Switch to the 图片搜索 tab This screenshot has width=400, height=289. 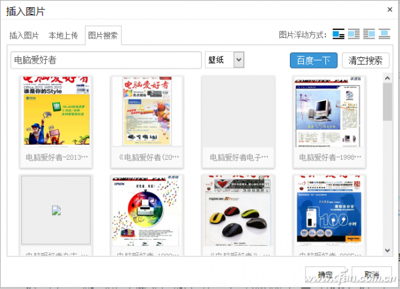click(x=103, y=35)
